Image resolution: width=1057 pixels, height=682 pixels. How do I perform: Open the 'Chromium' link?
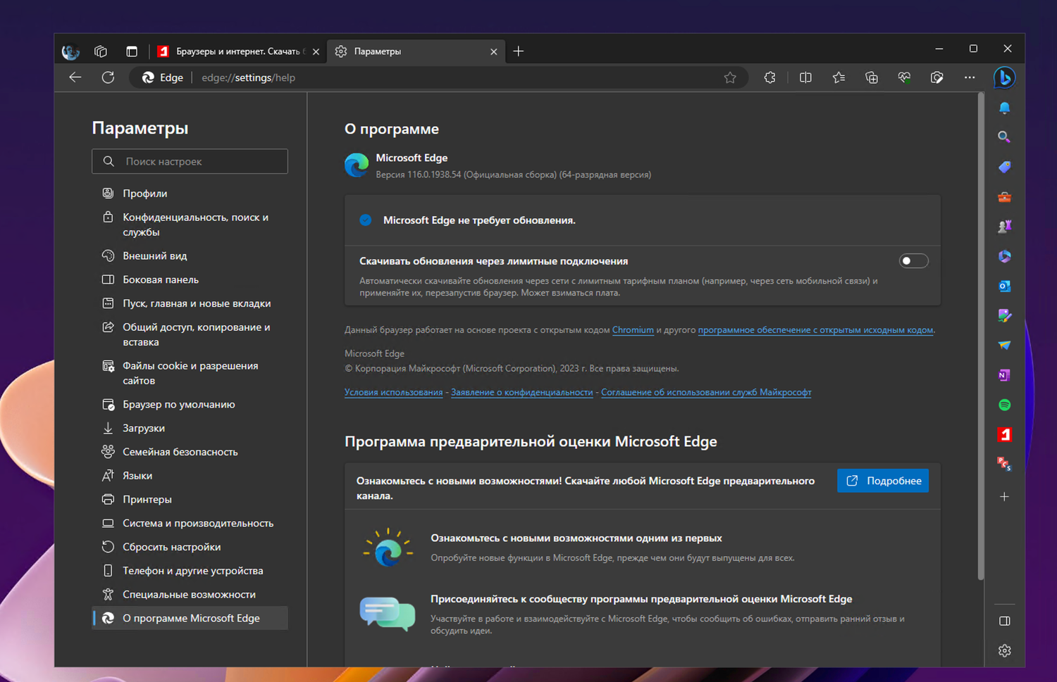click(x=633, y=330)
